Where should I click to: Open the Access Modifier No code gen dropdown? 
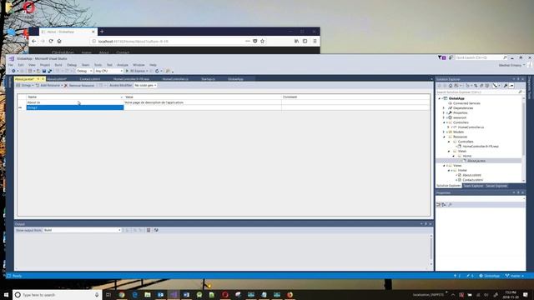[x=145, y=85]
